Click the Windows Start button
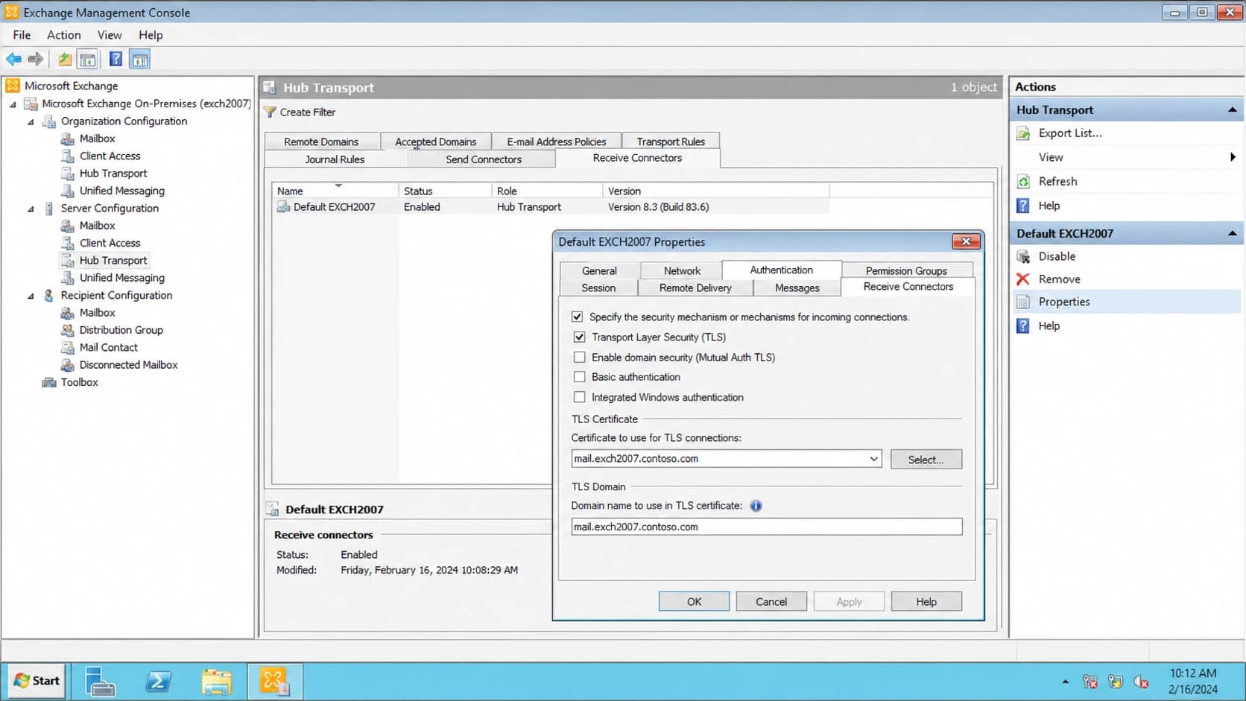 coord(37,681)
